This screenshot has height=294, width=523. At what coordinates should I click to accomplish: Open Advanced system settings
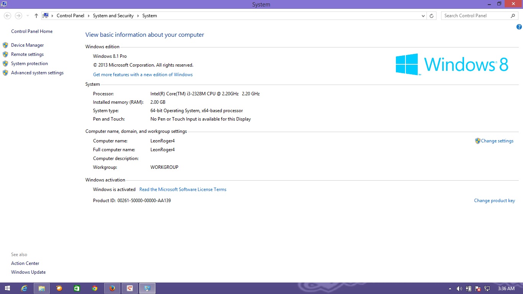pos(37,73)
